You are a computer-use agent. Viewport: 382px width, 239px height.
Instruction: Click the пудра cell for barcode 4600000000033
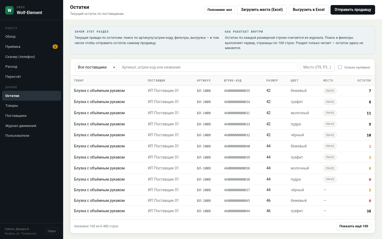point(296,124)
